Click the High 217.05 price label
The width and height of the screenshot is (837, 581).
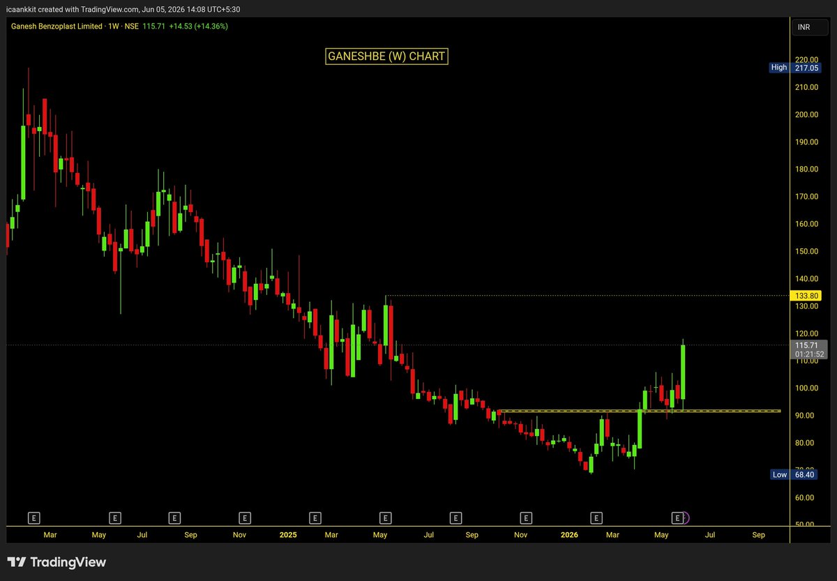[x=795, y=68]
